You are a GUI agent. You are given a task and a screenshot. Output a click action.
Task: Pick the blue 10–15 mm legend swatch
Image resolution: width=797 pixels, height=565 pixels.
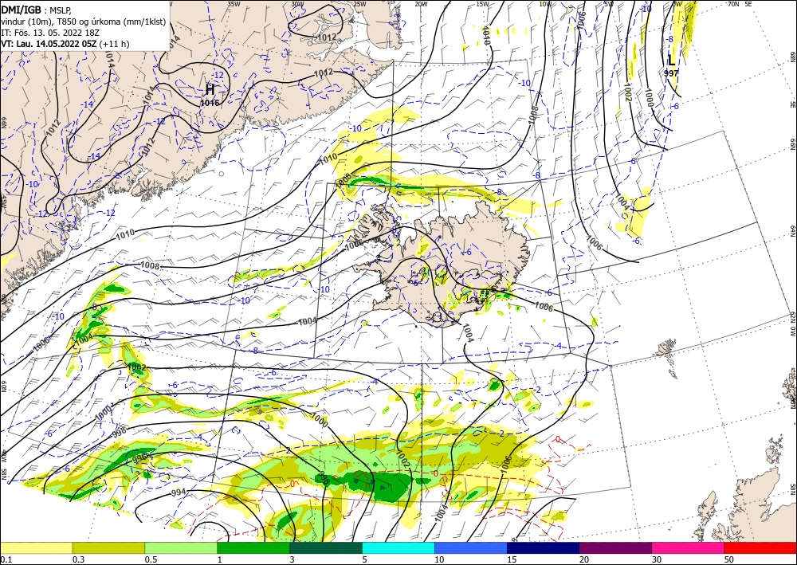471,547
